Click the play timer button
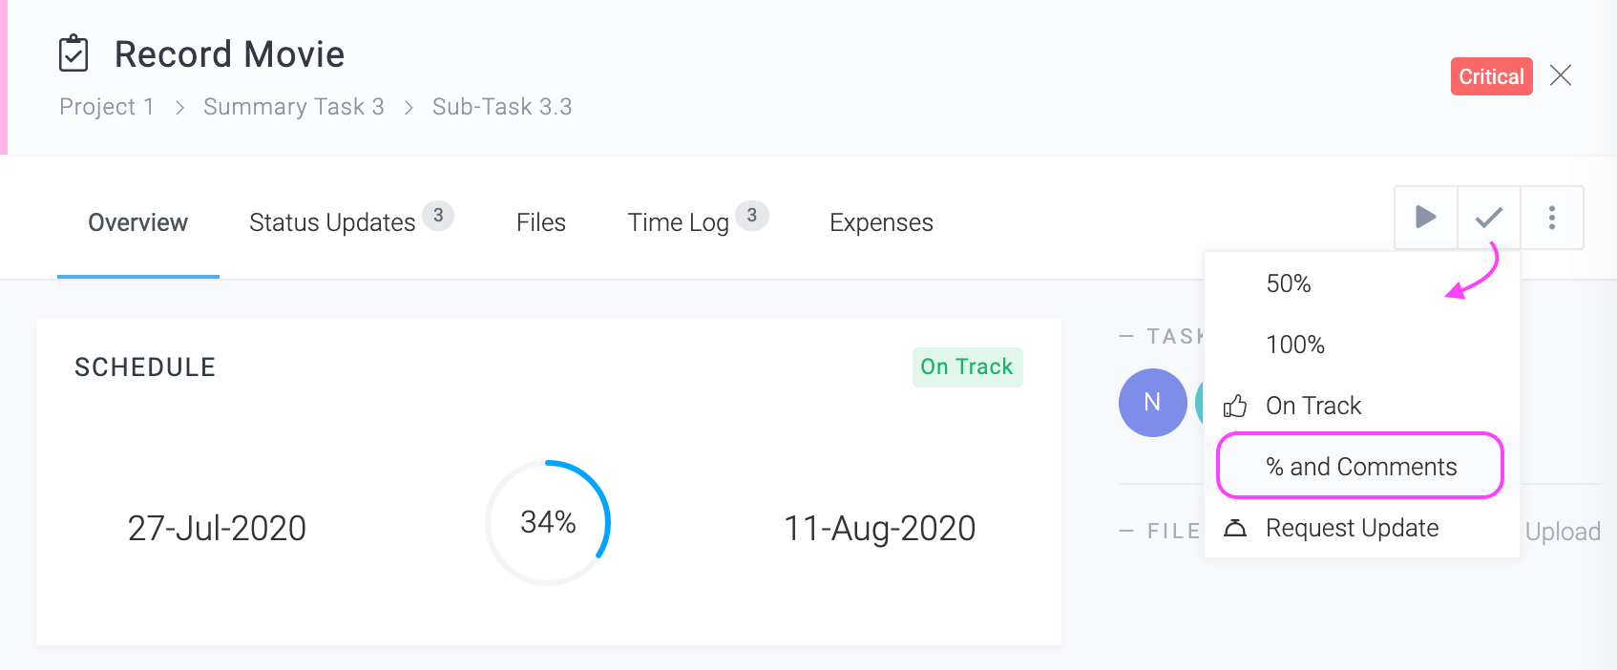This screenshot has width=1617, height=670. 1425,218
